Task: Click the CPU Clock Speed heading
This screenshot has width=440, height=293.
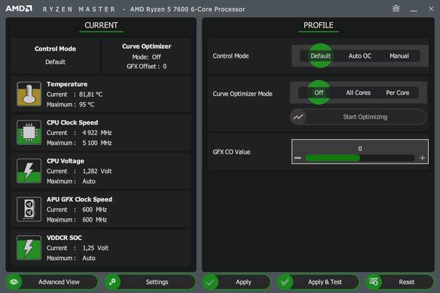Action: tap(72, 123)
